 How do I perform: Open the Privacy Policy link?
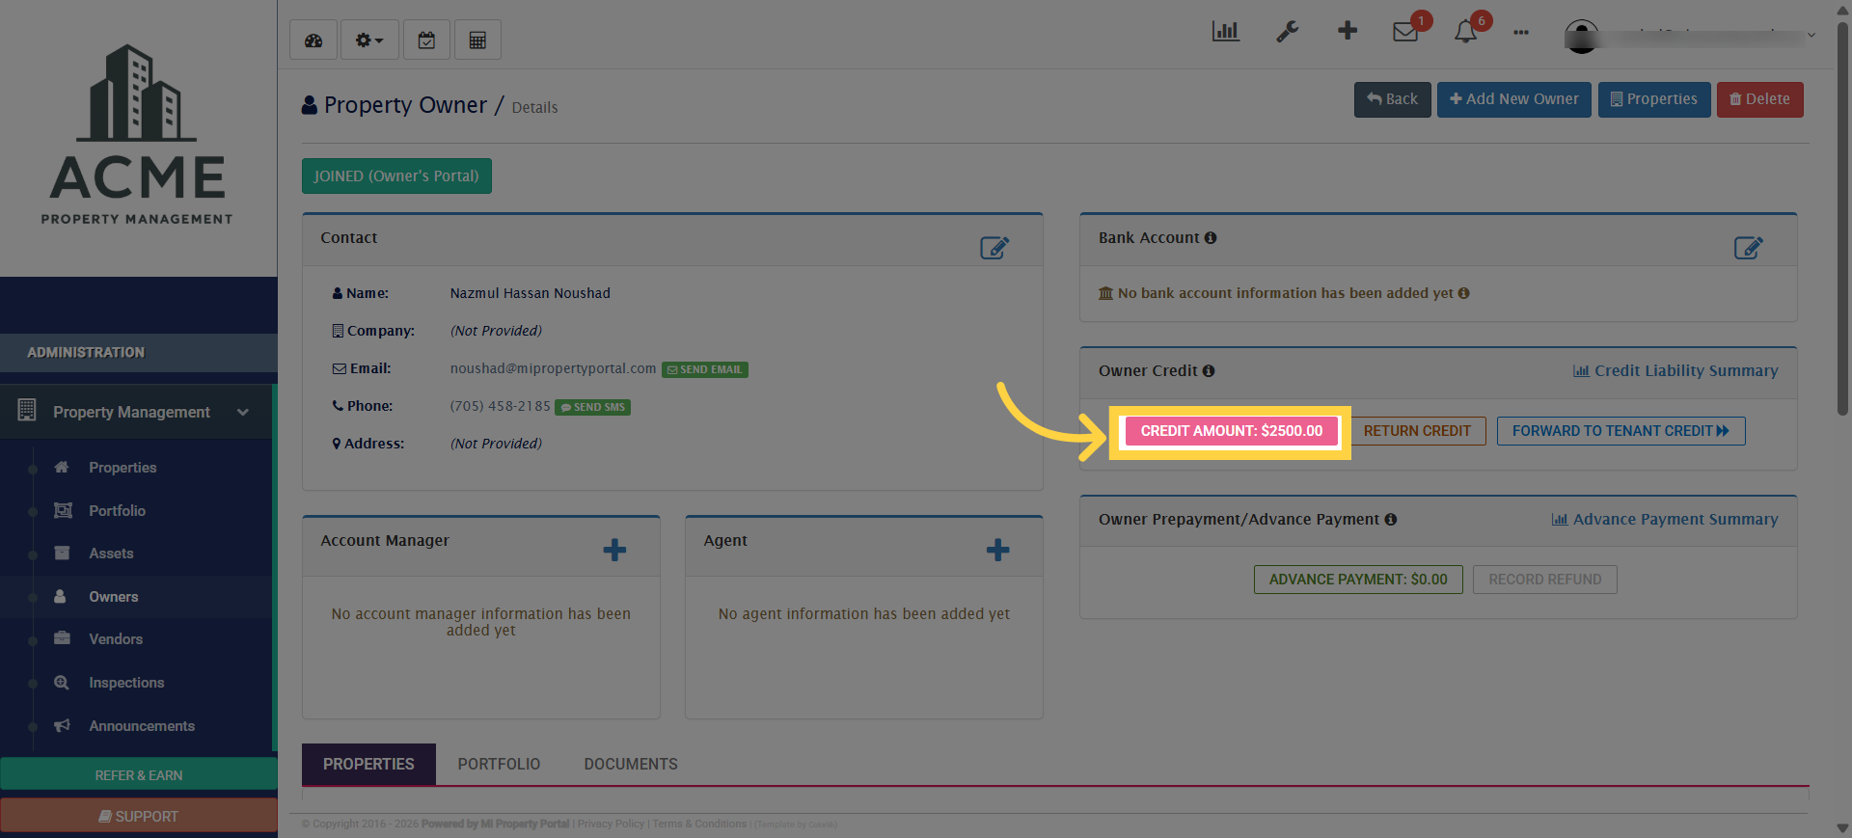611,824
